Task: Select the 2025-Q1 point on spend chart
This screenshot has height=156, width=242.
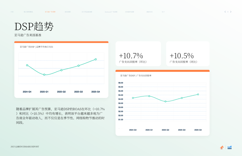Action: pyautogui.click(x=44, y=75)
